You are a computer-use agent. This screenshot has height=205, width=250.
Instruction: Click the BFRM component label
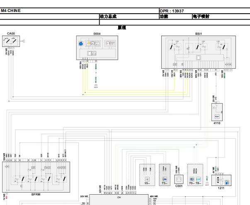point(36,195)
